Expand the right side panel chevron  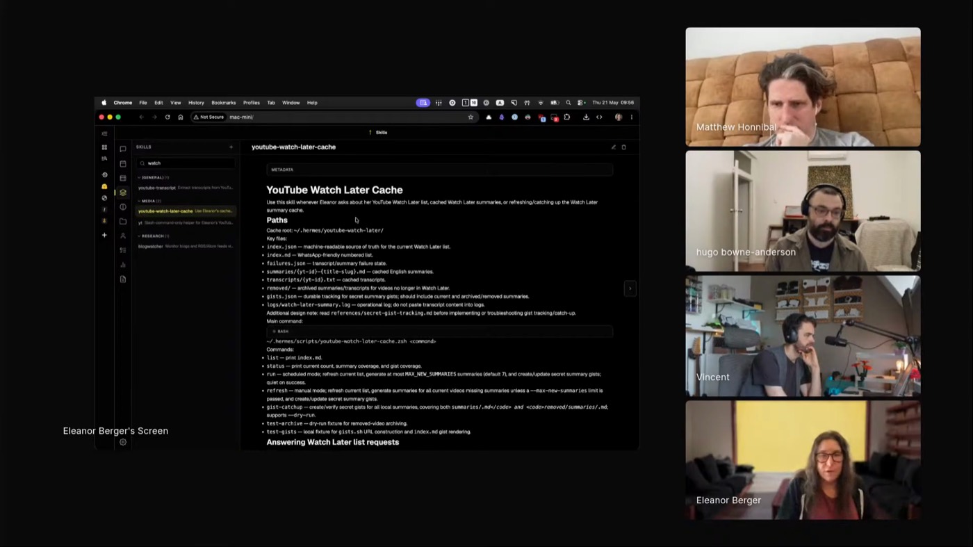tap(630, 288)
